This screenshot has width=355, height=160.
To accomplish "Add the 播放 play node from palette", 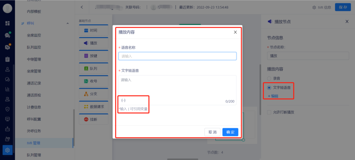I will (x=94, y=43).
